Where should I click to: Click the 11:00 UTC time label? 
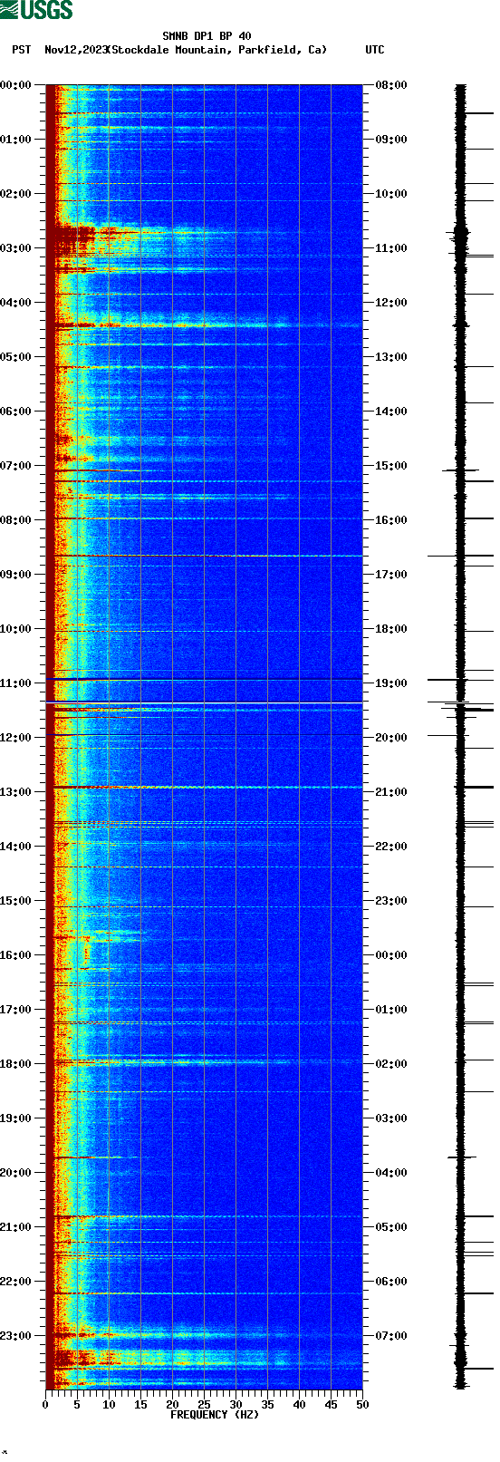(391, 248)
